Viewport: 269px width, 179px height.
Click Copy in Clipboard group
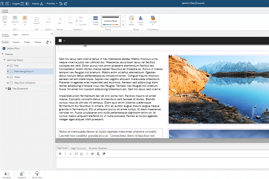click(x=79, y=17)
